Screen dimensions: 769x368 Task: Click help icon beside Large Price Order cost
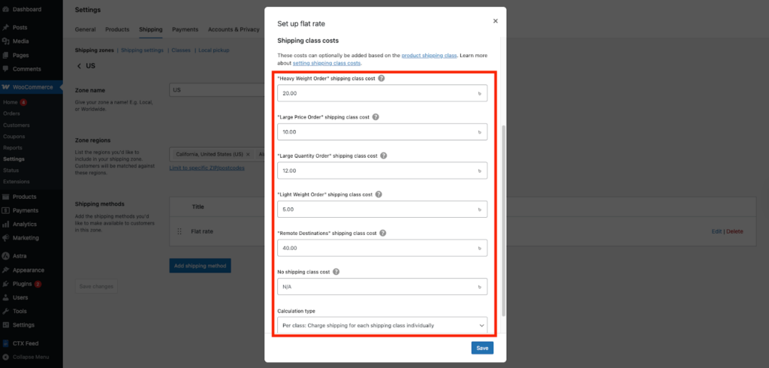coord(375,117)
